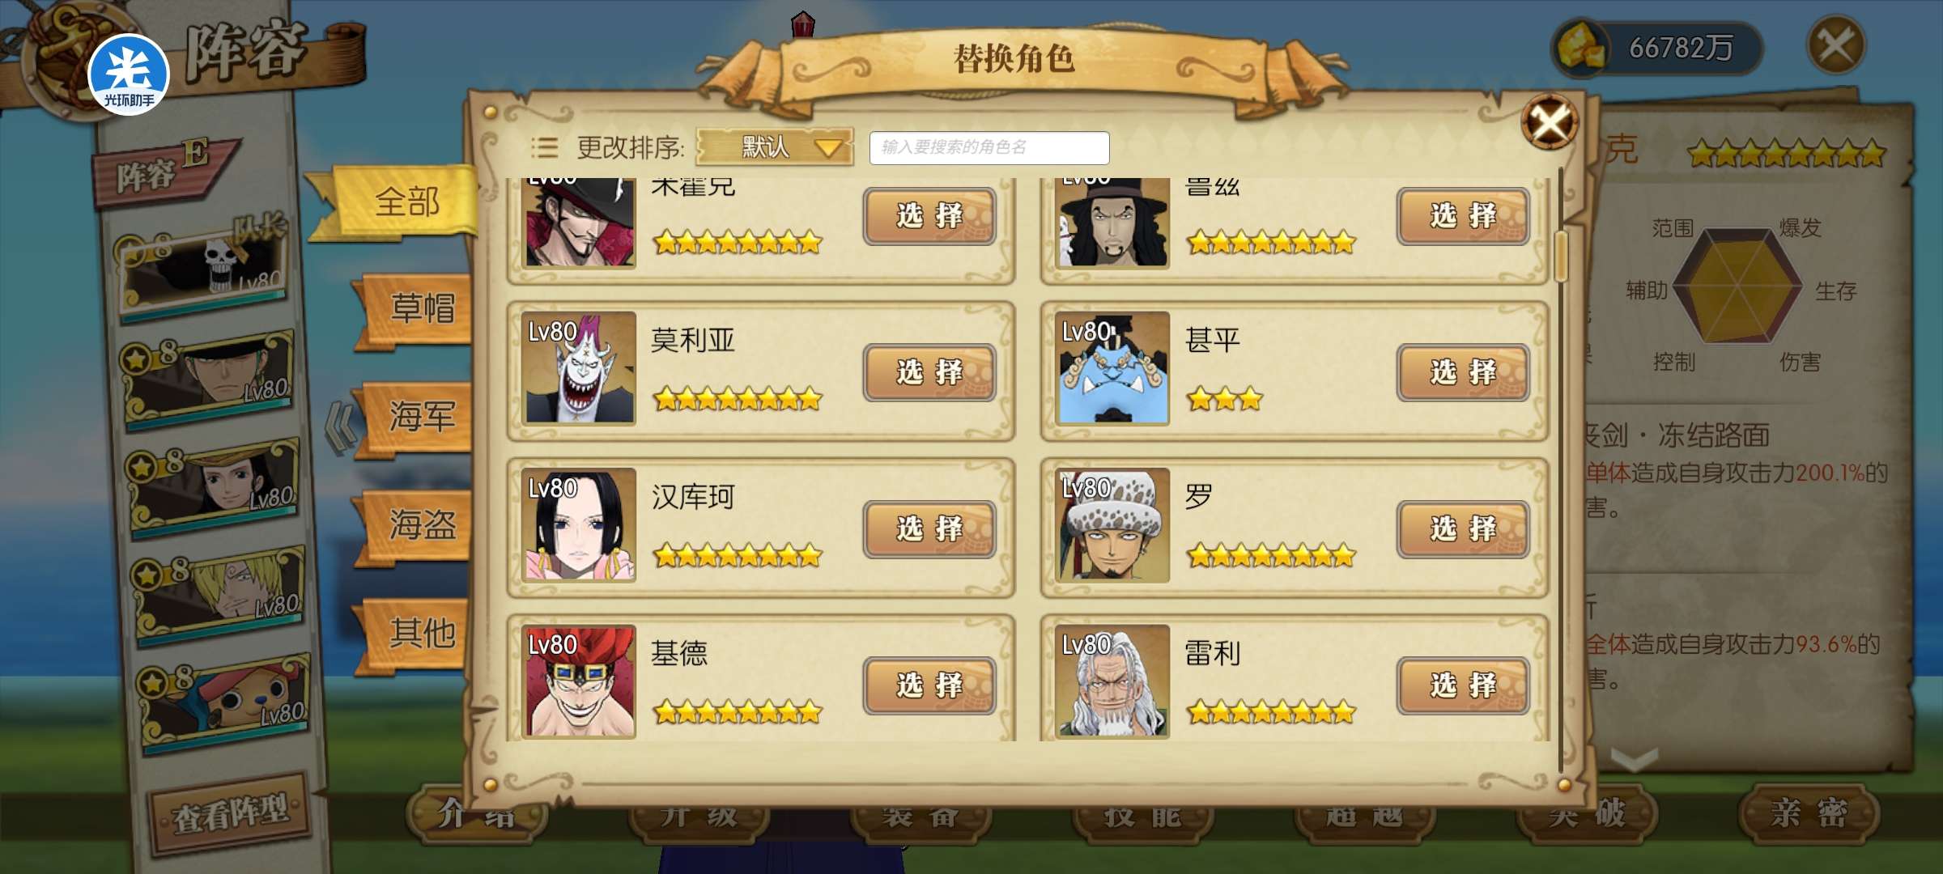The height and width of the screenshot is (874, 1943).
Task: Click the list sort icon beside 更改排序
Action: pos(544,147)
